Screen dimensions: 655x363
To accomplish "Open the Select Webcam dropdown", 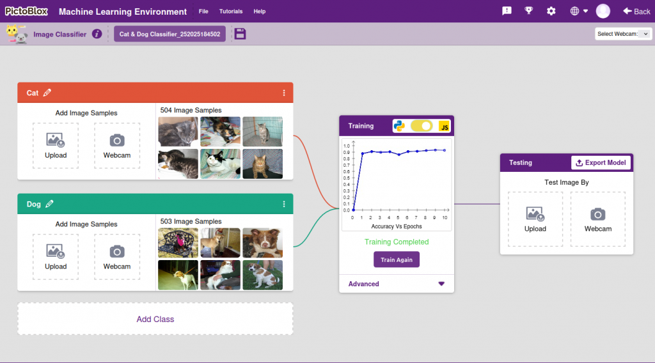I will [x=622, y=34].
